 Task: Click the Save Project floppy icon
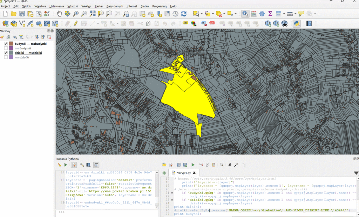(22, 14)
